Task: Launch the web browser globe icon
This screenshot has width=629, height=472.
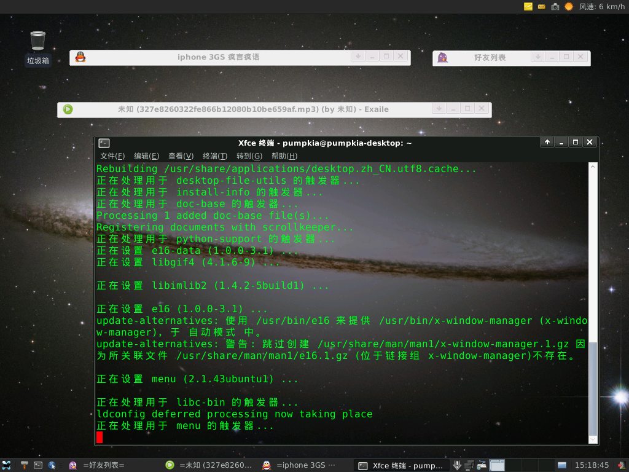Action: [52, 465]
